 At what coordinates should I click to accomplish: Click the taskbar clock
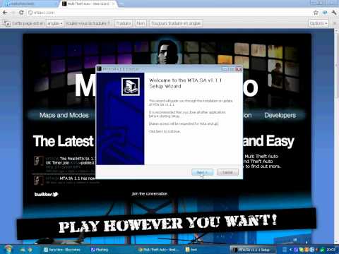click(331, 250)
